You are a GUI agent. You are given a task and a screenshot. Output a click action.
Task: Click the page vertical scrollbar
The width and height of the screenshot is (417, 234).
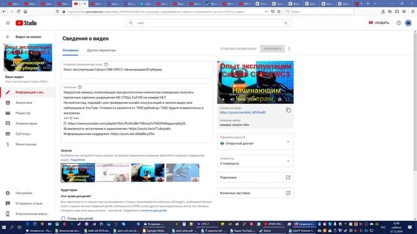click(x=415, y=102)
